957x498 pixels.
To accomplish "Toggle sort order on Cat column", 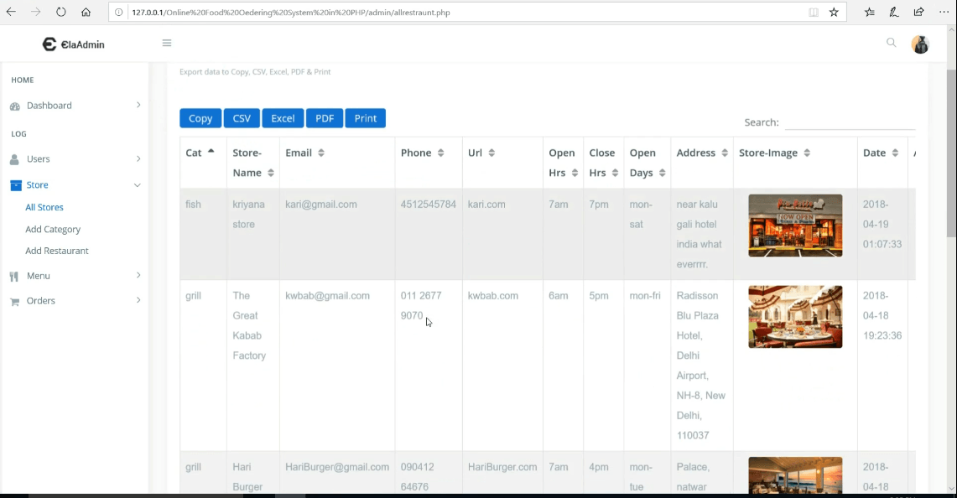I will pos(200,153).
